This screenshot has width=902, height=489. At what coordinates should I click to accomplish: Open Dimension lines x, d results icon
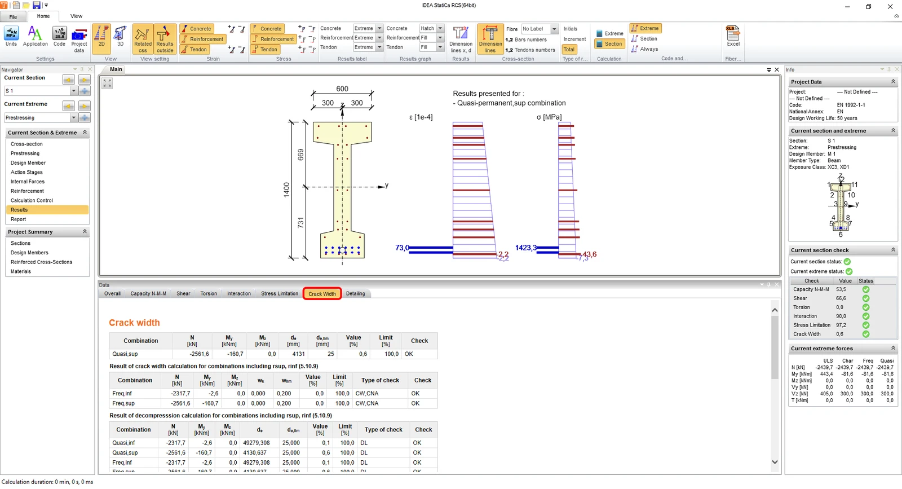click(461, 39)
